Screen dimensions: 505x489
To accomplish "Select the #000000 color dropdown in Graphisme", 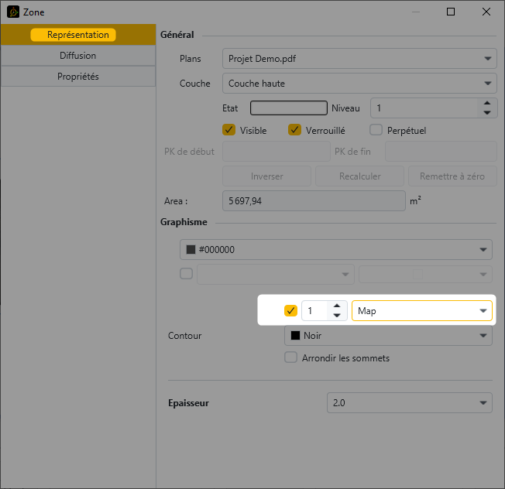I will tap(335, 250).
